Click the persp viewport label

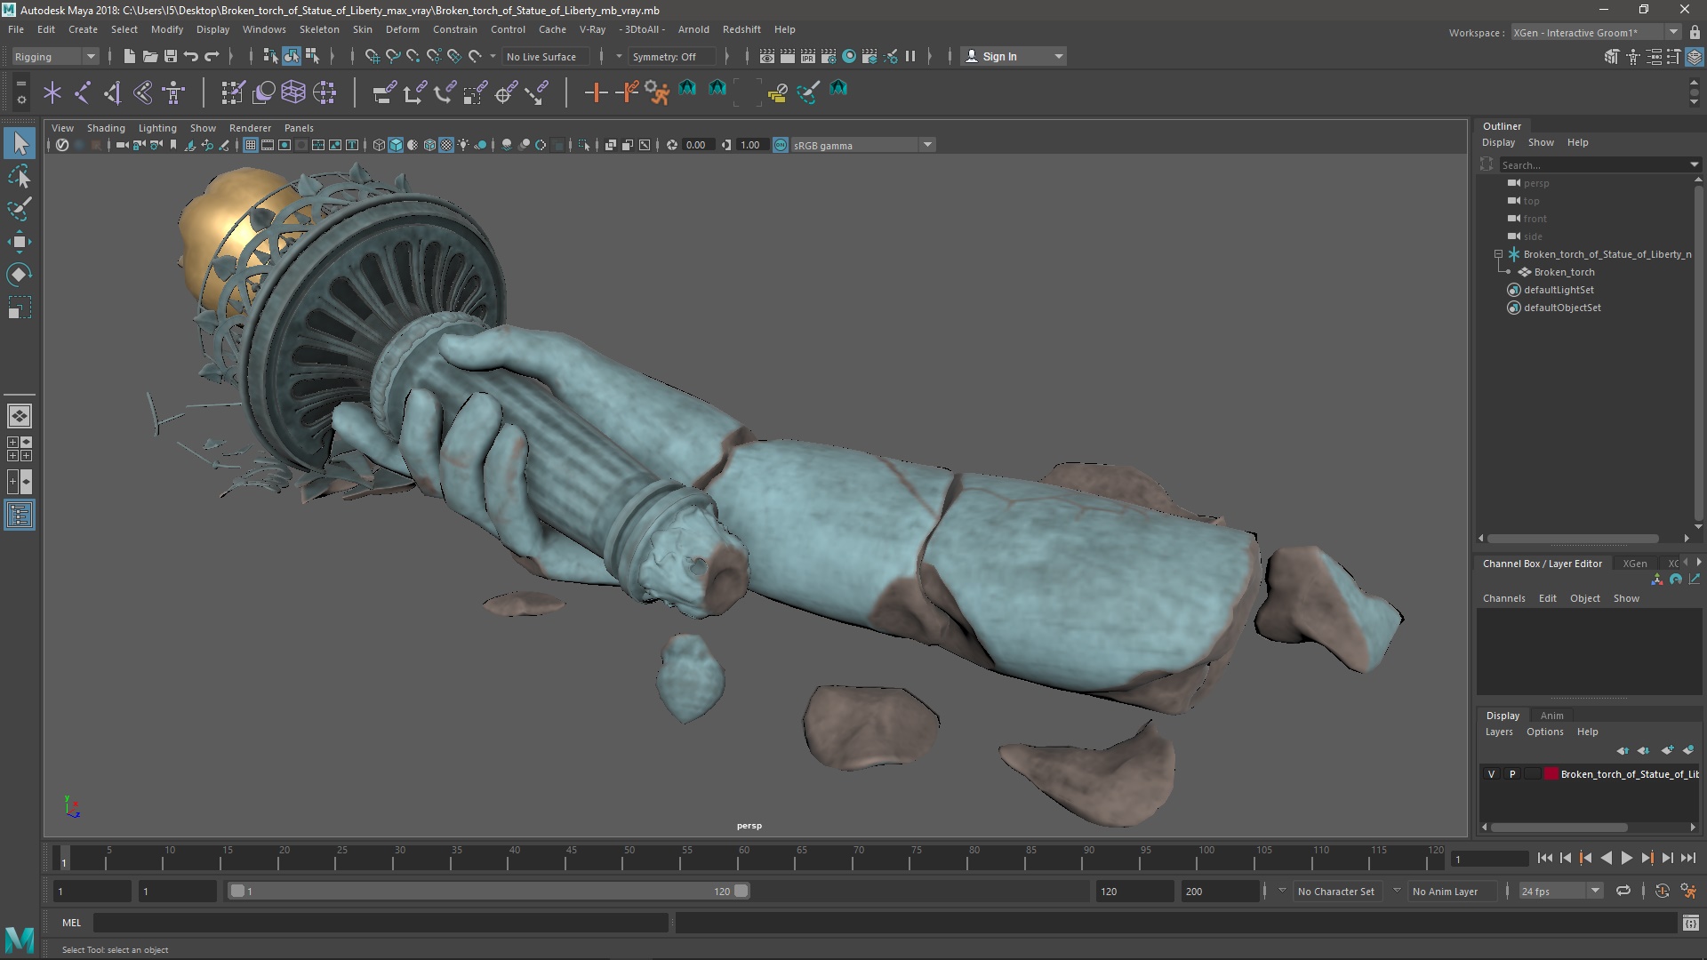click(749, 824)
